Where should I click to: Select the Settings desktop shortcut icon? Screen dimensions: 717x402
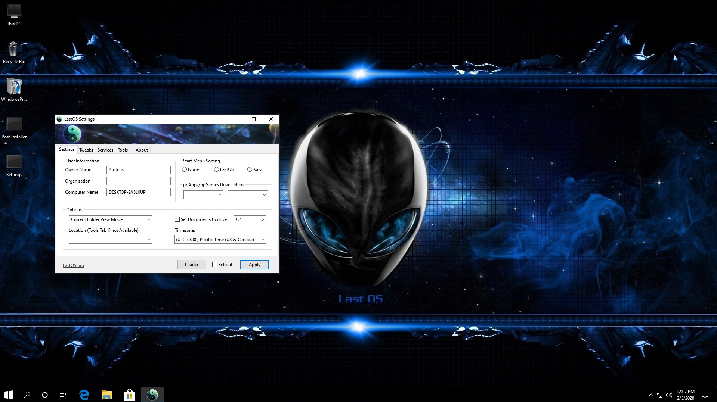14,166
